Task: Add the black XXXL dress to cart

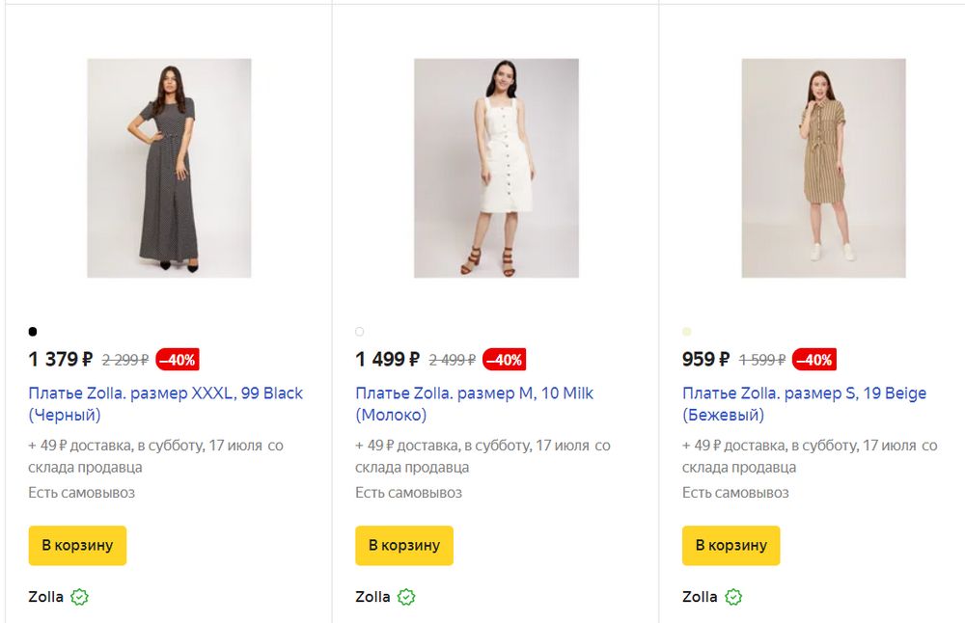Action: coord(77,546)
